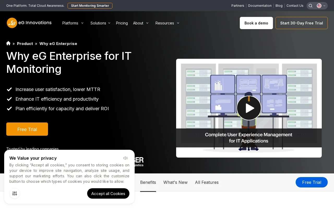Click 'Increase user satisfaction, lower MTTR' text
Viewport: 334px width, 208px height.
click(58, 89)
